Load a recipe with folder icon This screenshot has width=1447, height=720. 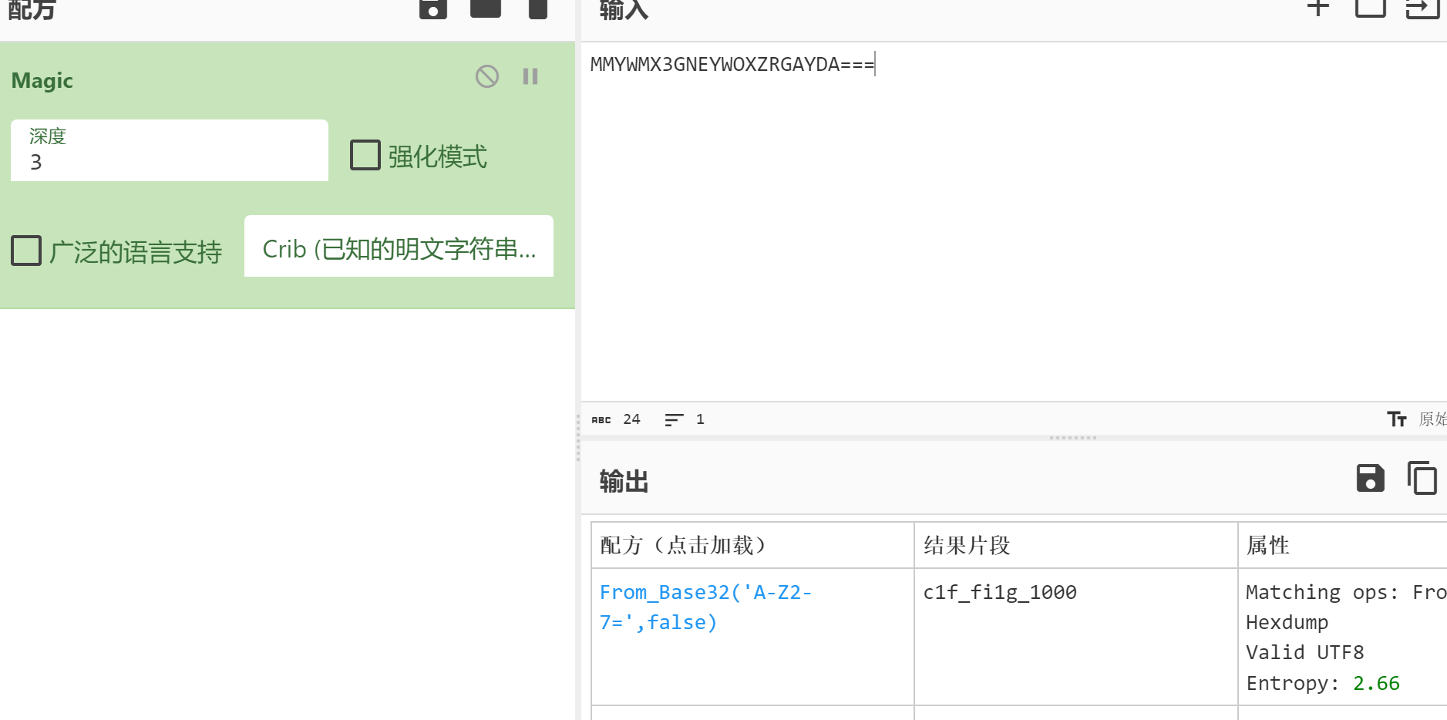click(486, 8)
